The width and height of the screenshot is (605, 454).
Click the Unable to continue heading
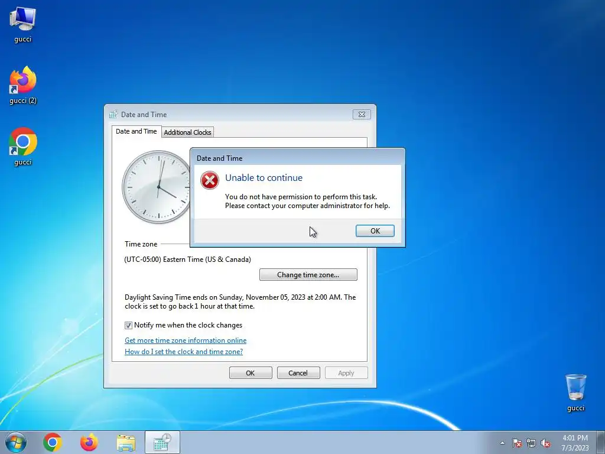(264, 177)
